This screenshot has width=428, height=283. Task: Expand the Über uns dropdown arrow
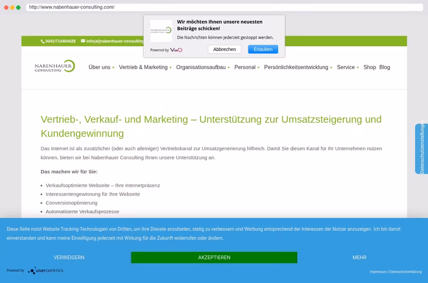click(x=113, y=68)
